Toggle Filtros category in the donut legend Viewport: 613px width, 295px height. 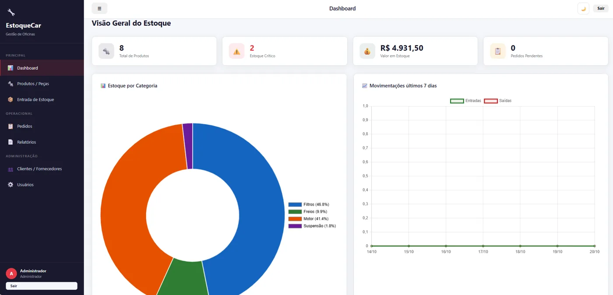click(309, 204)
